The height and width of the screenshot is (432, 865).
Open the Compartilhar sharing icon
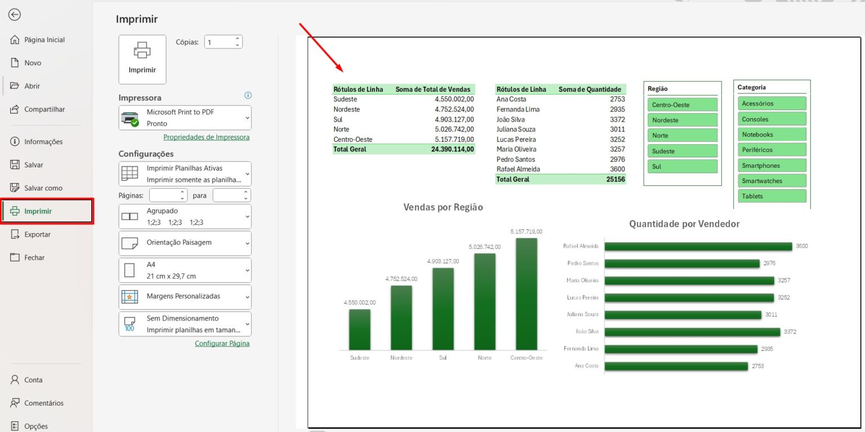pyautogui.click(x=14, y=109)
